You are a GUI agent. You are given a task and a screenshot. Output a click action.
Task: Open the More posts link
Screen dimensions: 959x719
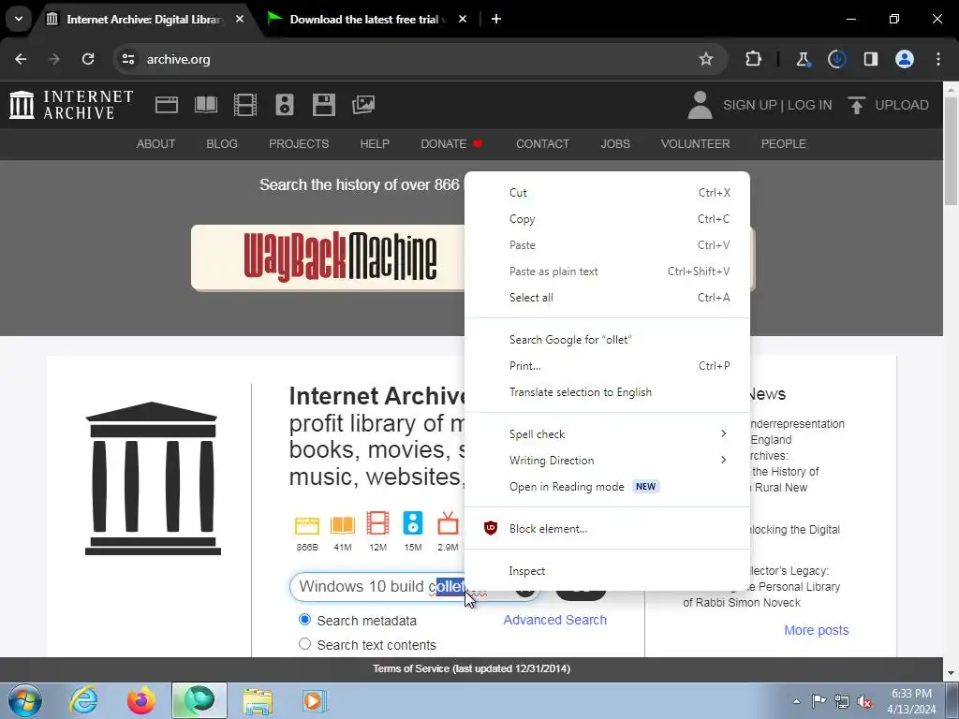tap(816, 630)
